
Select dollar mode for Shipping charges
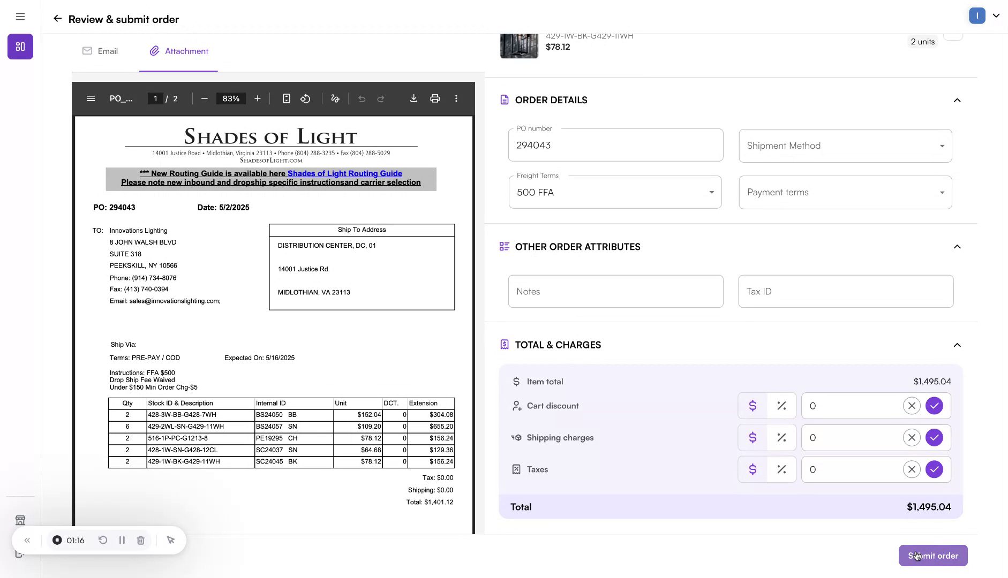[753, 437]
